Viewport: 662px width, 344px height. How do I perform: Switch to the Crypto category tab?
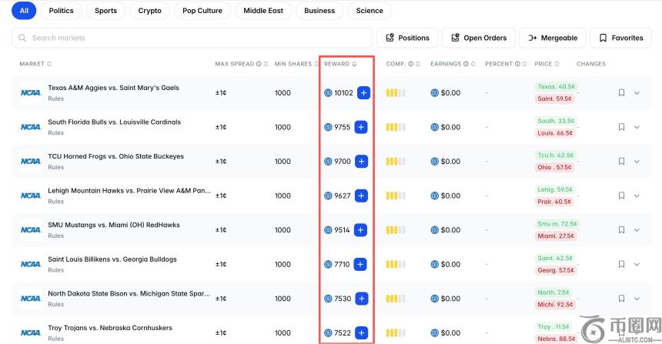click(150, 11)
